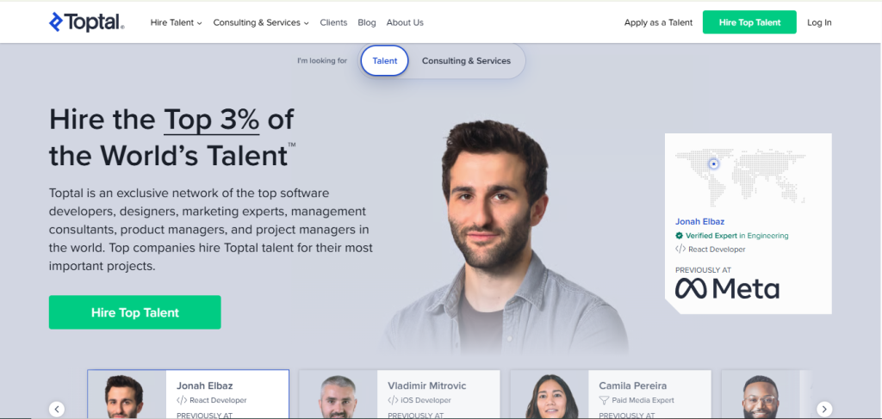
Task: Click the 'I'm looking for' label
Action: tap(322, 61)
